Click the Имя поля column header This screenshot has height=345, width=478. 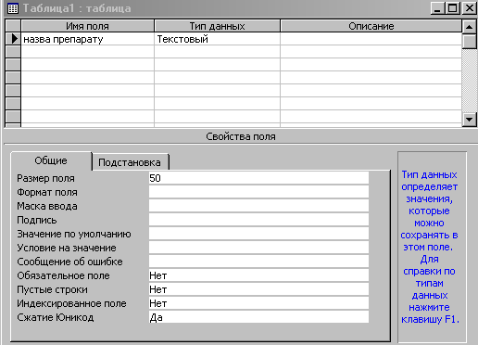[x=87, y=26]
